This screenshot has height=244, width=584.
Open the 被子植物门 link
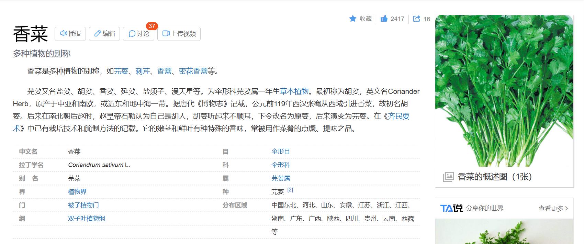(83, 205)
